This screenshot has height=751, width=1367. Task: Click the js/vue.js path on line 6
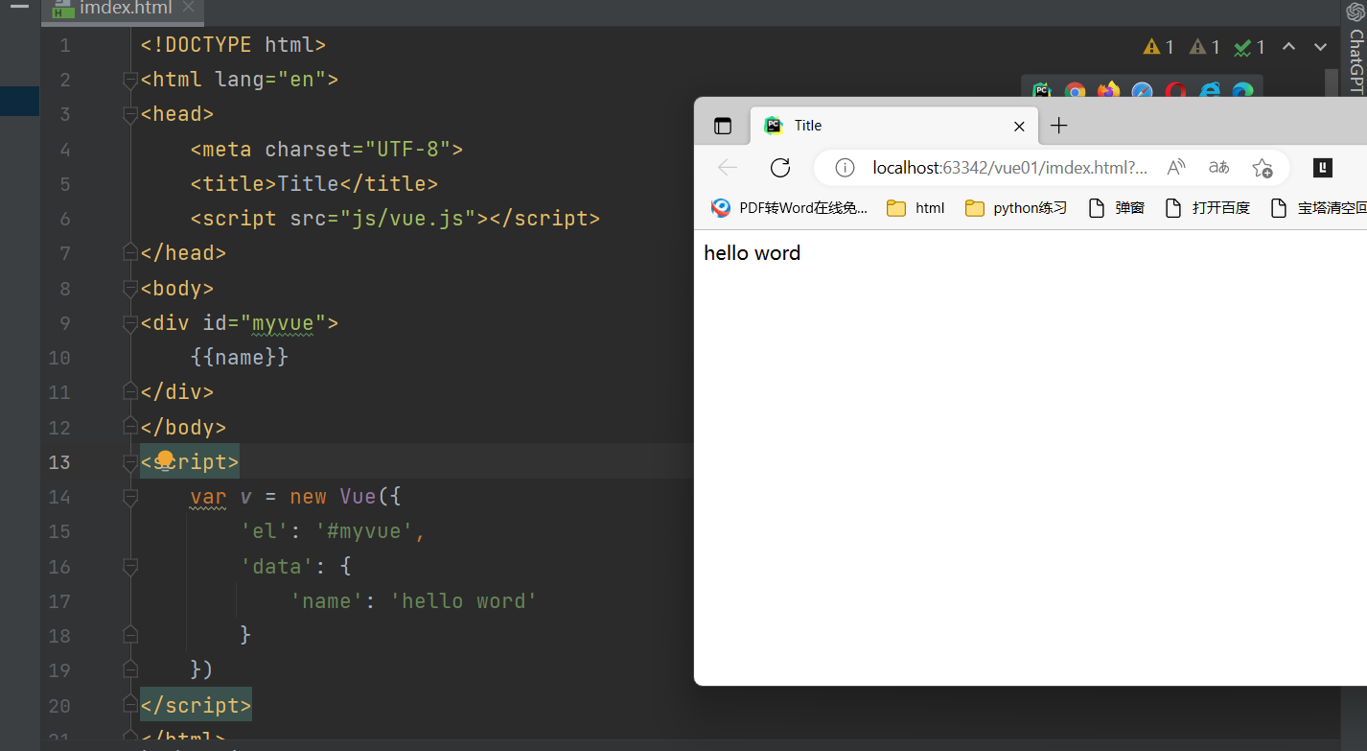pos(408,219)
